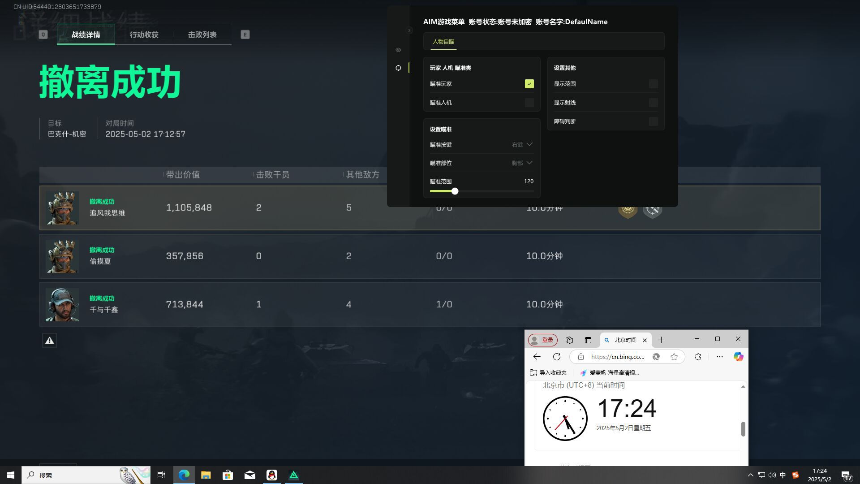Open Copilot from the Edge toolbar
This screenshot has width=860, height=484.
coord(738,357)
